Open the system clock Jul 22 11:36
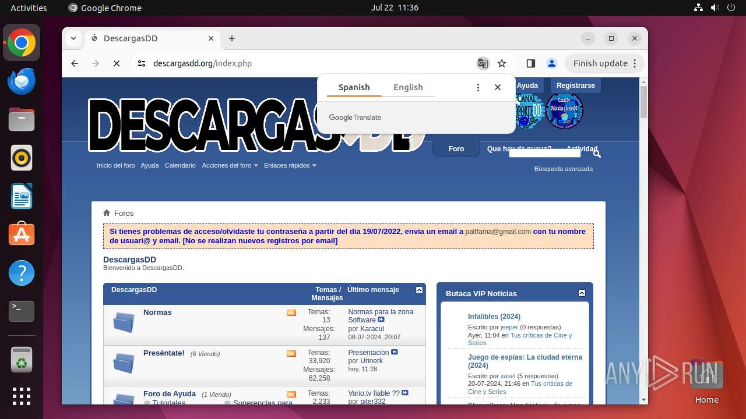 395,8
